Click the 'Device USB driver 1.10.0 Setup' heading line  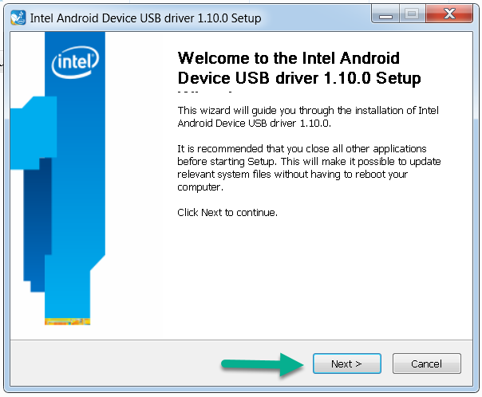(299, 78)
